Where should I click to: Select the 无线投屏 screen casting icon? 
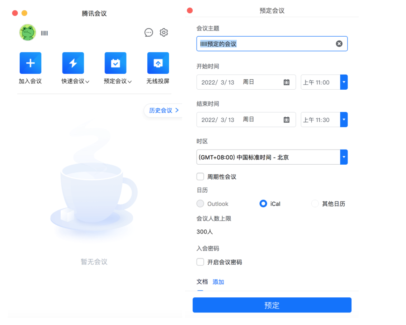point(158,63)
